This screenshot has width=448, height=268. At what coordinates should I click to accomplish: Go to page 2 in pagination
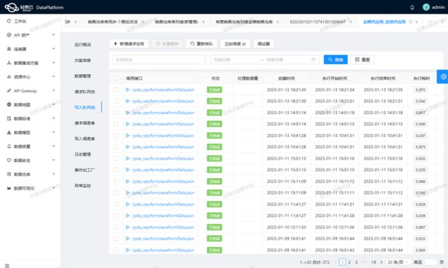tap(349, 262)
